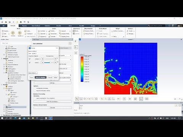This screenshot has height=137, width=183.
Task: Open Windows taskbar search
Action: click(6, 118)
